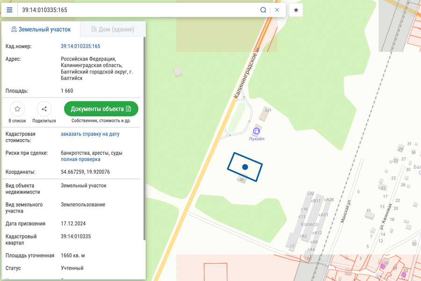The height and width of the screenshot is (281, 421).
Task: Click building 86 on the map
Action: coord(242,179)
